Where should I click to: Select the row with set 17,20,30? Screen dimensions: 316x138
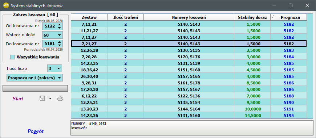189,89
